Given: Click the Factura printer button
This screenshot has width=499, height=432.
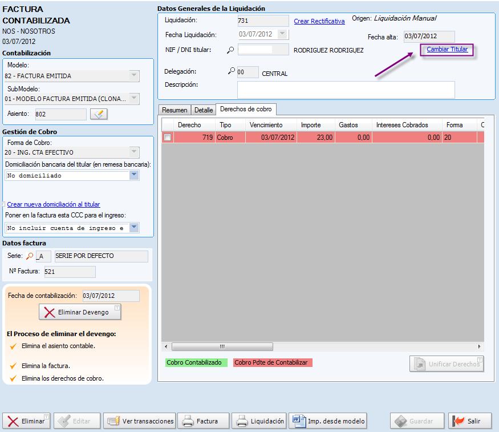Looking at the screenshot, I should 203,421.
